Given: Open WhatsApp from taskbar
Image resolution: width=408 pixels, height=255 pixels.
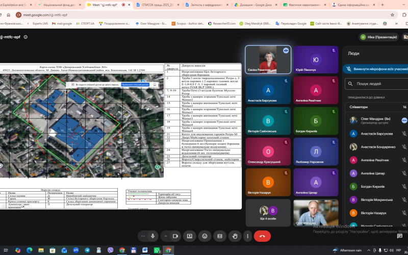Looking at the screenshot, I should (157, 250).
